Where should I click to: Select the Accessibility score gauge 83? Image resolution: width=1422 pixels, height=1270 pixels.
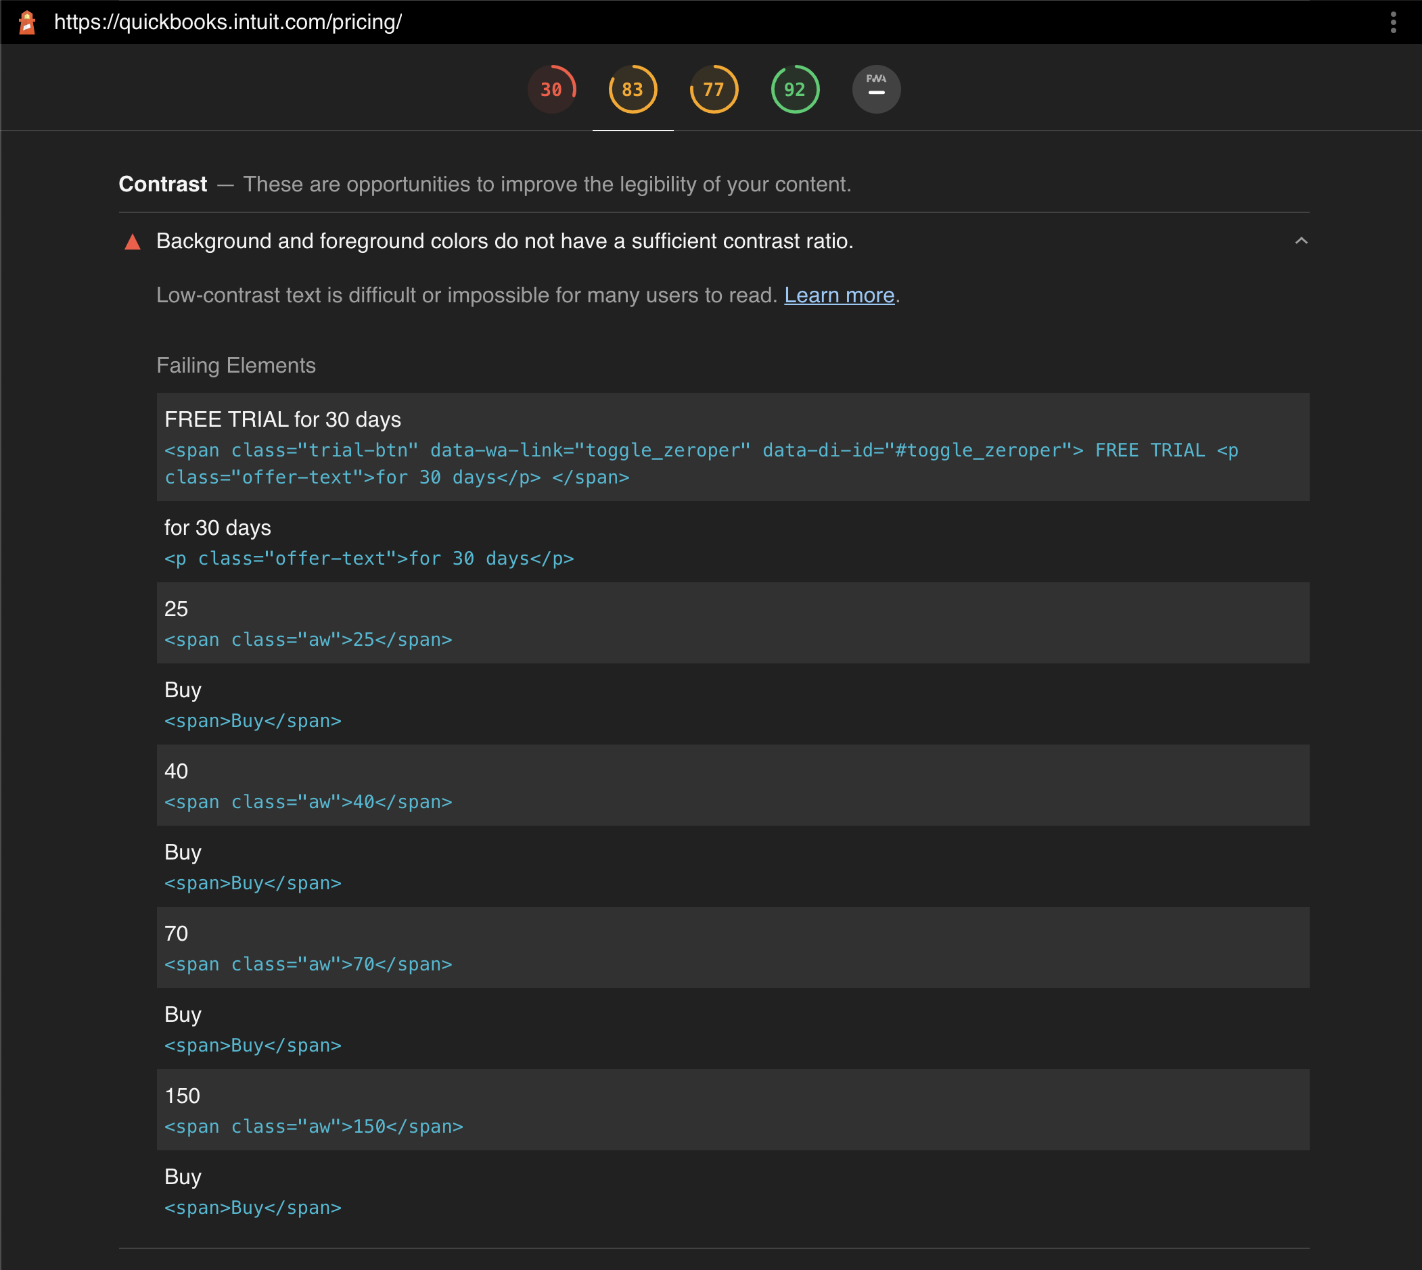[x=633, y=89]
